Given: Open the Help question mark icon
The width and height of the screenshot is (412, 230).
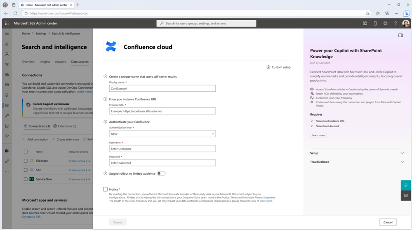Looking at the screenshot, I should pos(396,24).
